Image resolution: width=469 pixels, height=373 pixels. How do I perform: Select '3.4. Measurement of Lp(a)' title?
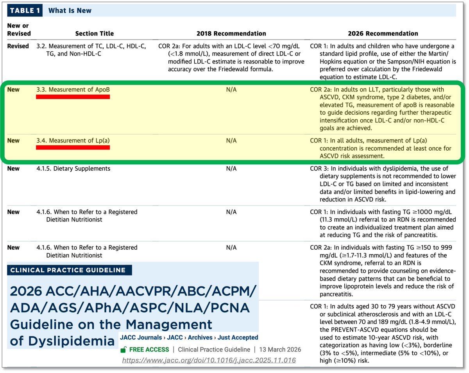[73, 141]
